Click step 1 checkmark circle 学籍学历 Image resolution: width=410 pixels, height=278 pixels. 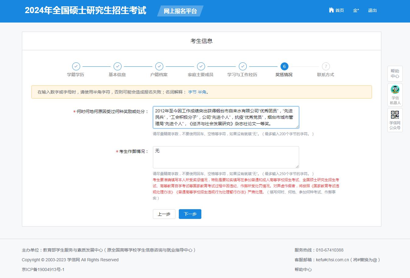76,66
